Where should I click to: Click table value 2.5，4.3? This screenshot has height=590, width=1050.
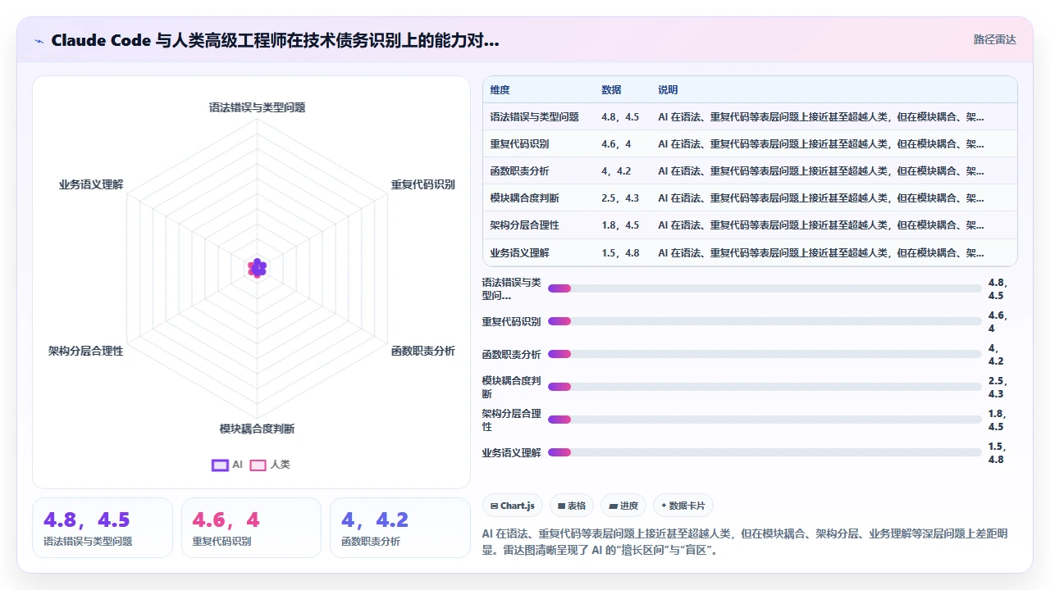(x=620, y=198)
